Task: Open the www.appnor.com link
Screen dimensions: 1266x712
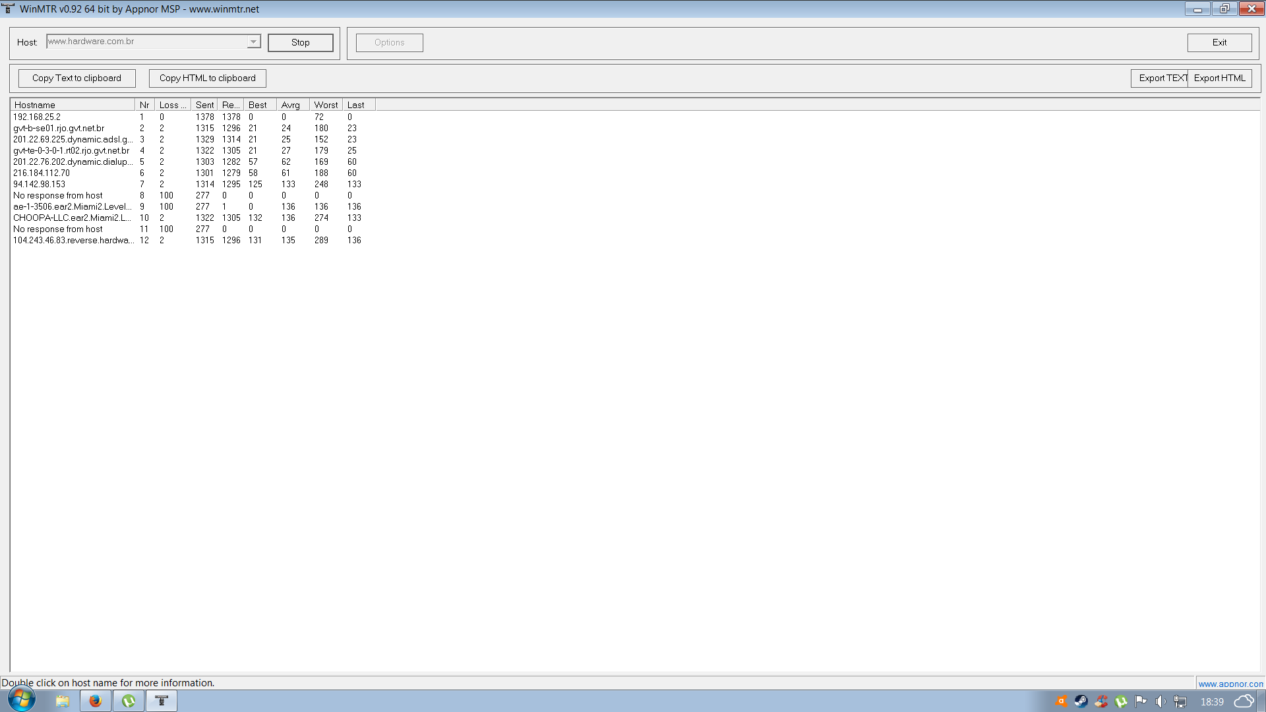Action: pyautogui.click(x=1230, y=684)
